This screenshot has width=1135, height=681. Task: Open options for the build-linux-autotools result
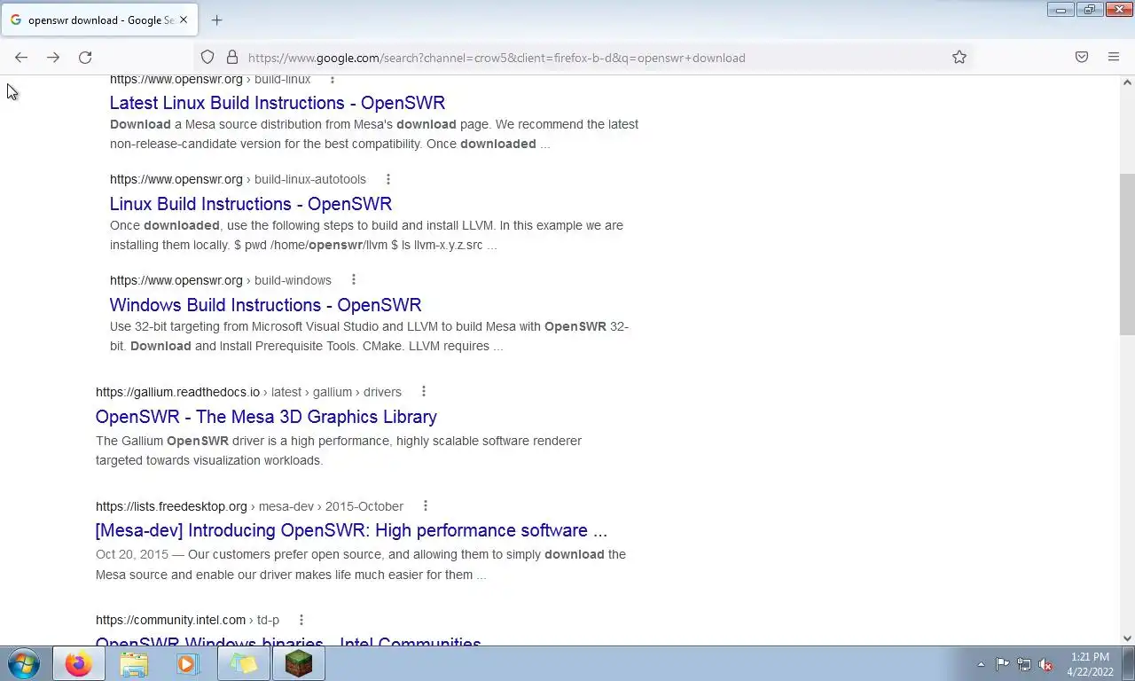tap(387, 179)
